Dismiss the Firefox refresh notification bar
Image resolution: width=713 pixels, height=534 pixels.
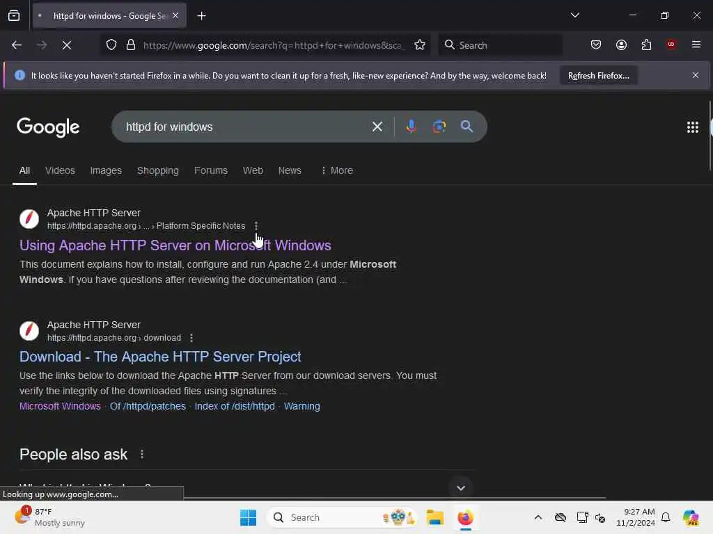[x=696, y=75]
